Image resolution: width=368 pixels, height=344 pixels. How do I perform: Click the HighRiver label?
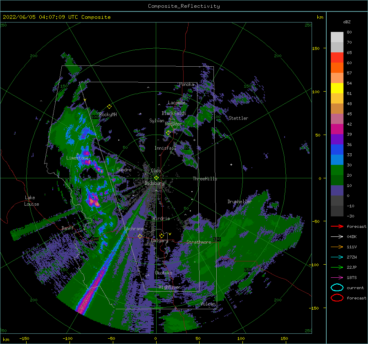169,287
